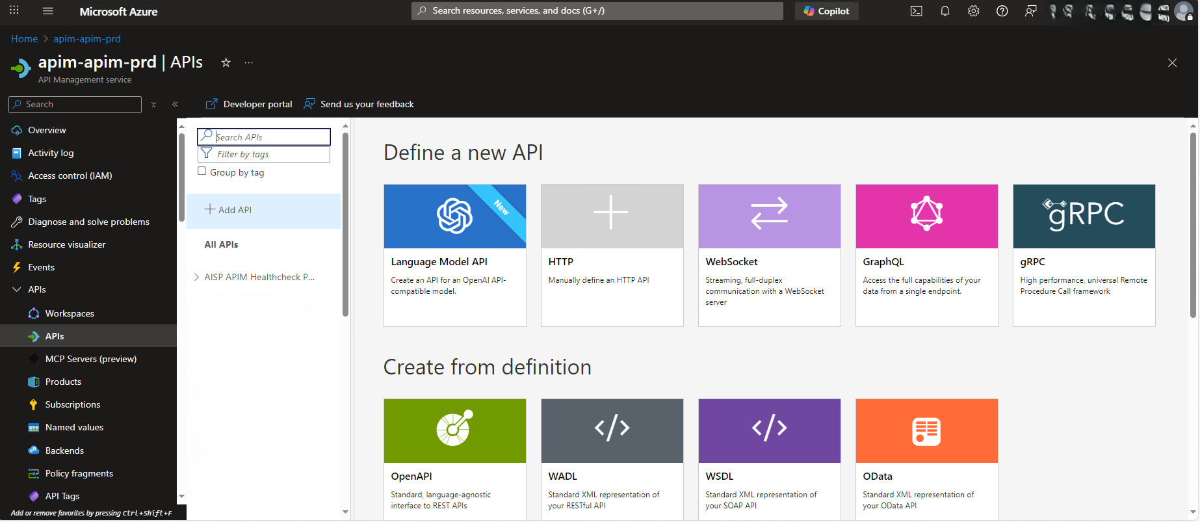This screenshot has height=522, width=1200.
Task: Select the WSDL tile code icon
Action: [770, 428]
